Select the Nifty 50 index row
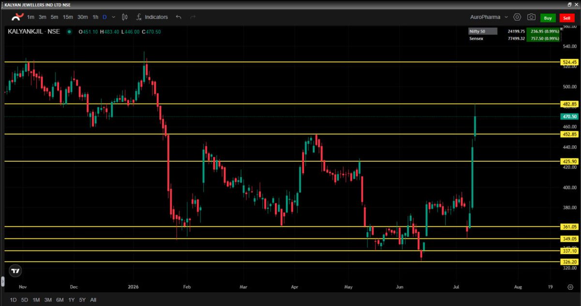This screenshot has width=581, height=306. (x=513, y=31)
